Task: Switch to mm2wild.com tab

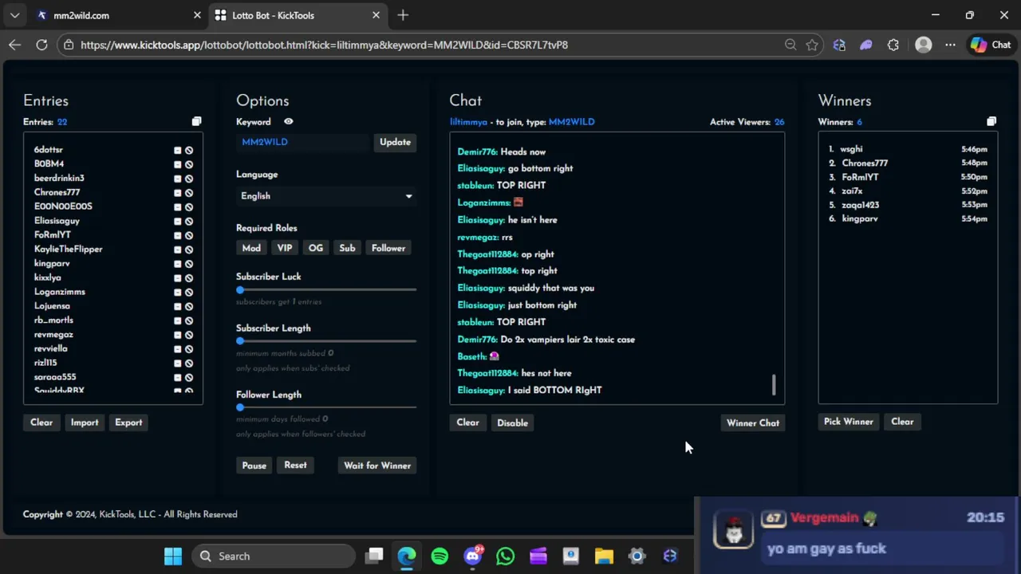Action: point(117,15)
